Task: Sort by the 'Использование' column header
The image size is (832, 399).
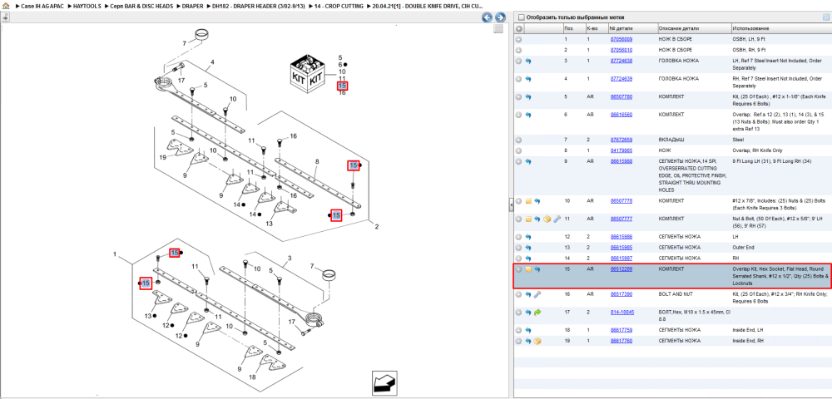Action: click(780, 28)
